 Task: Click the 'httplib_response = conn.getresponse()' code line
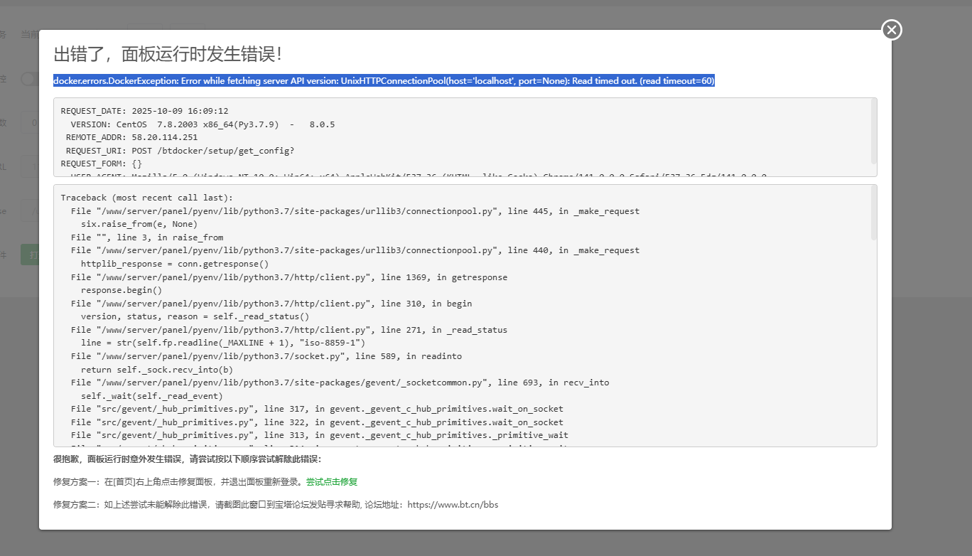175,264
